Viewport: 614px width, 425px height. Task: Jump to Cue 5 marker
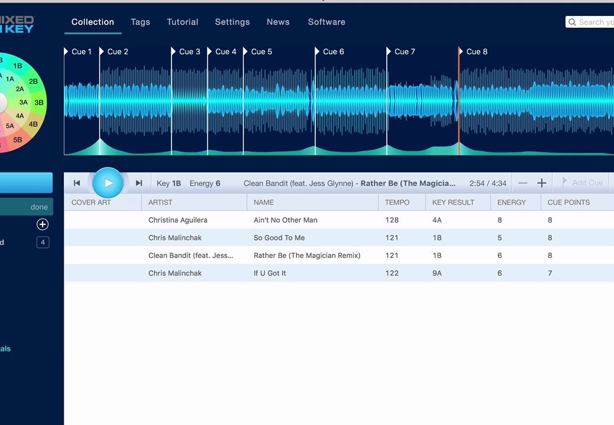tap(258, 51)
